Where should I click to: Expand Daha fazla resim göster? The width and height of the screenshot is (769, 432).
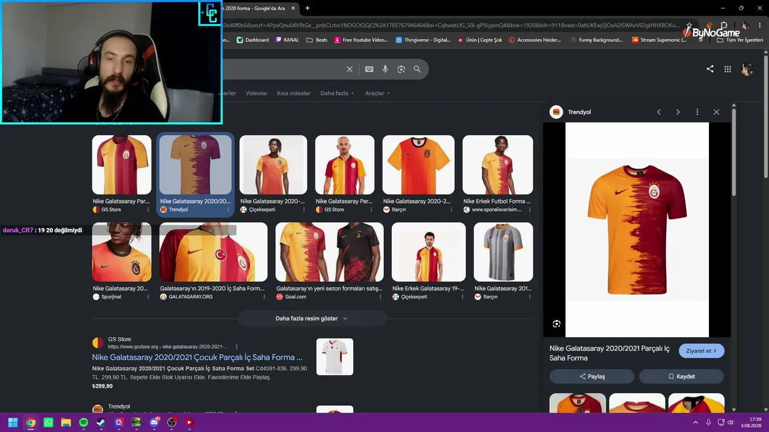coord(312,319)
